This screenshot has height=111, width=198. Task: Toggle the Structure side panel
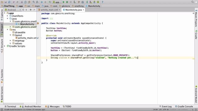(2, 46)
